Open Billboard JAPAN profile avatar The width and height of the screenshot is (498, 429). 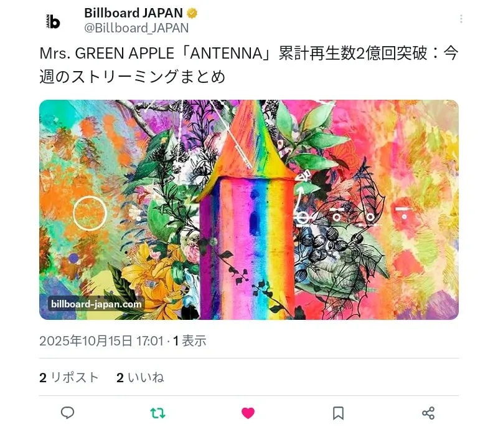[53, 21]
